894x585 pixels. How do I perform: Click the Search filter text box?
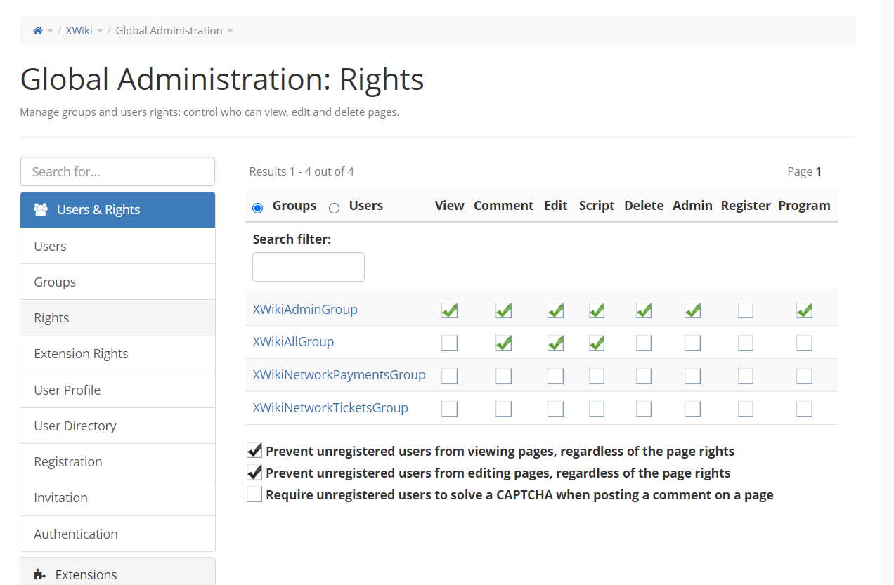tap(309, 267)
